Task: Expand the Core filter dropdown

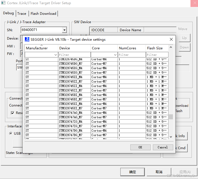Action: [x=115, y=55]
